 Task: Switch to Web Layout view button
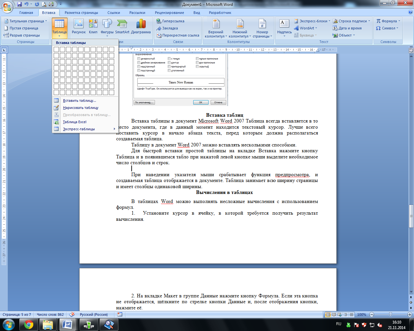pyautogui.click(x=340, y=315)
